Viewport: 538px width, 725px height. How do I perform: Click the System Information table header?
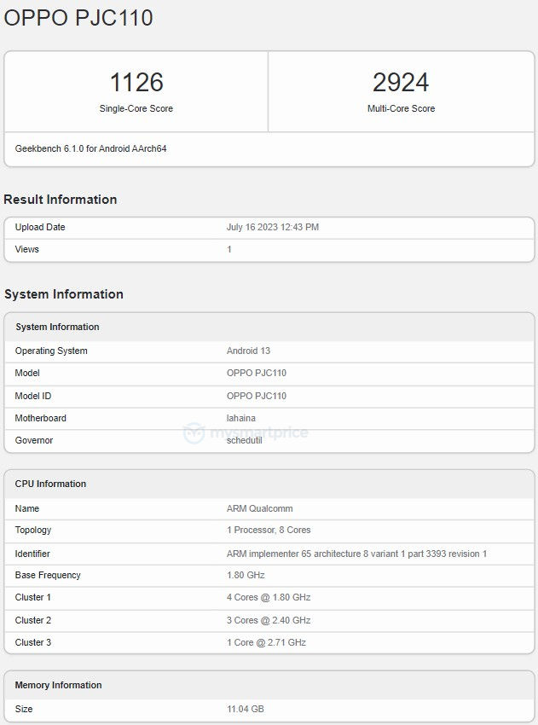pyautogui.click(x=57, y=327)
